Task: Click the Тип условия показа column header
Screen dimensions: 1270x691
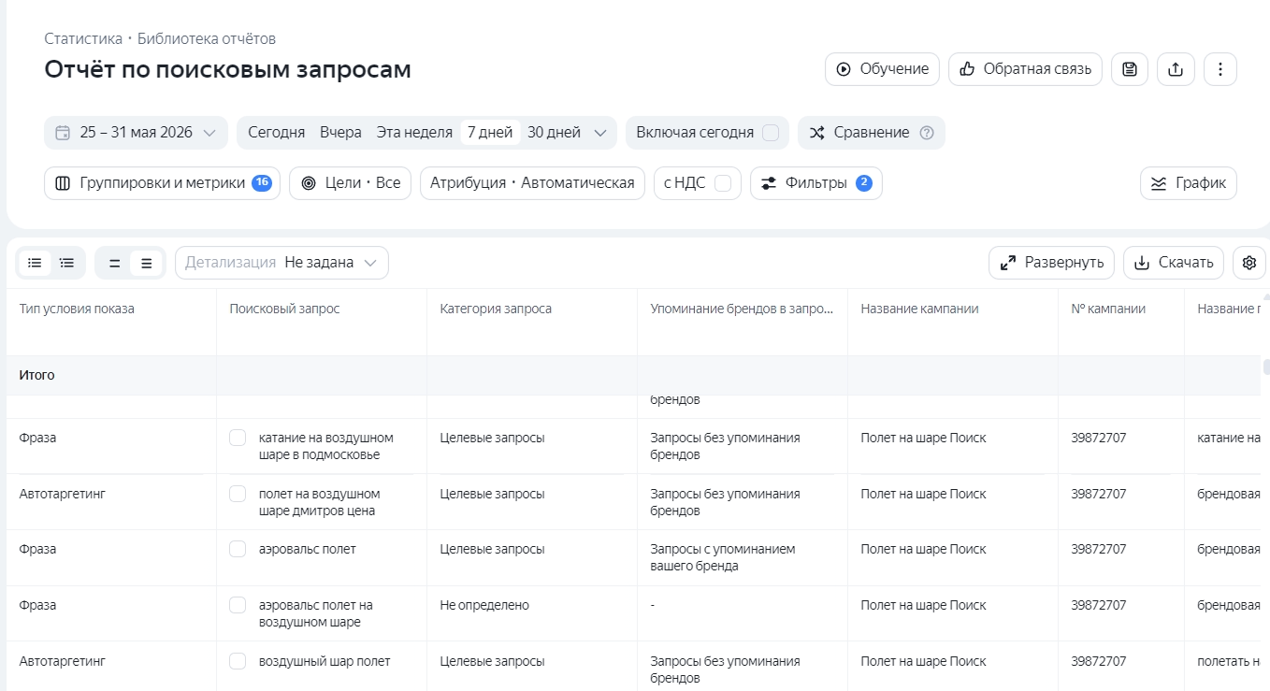Action: (77, 309)
